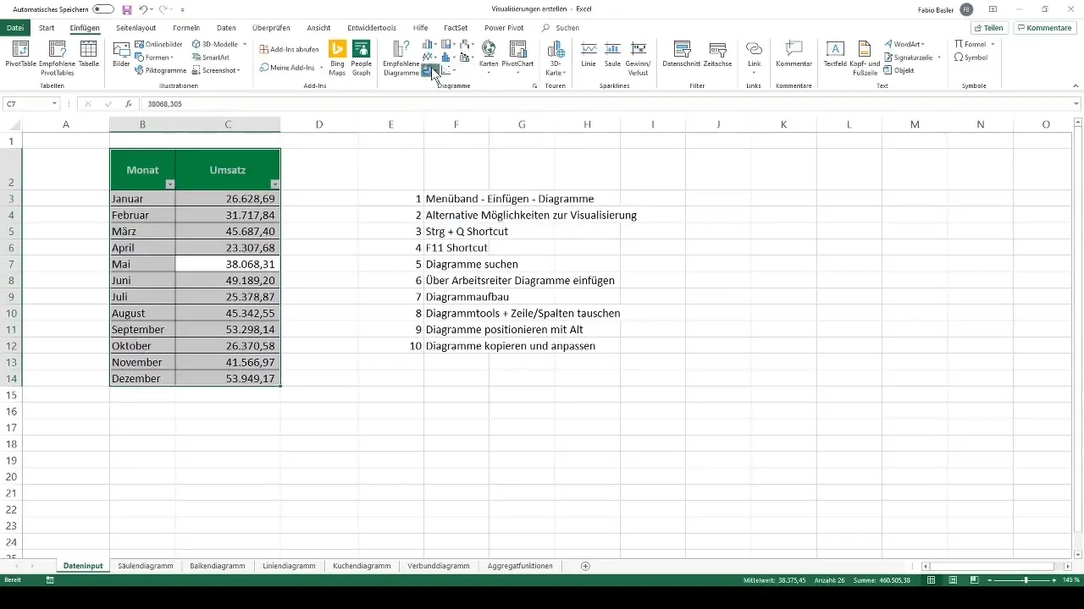Switch to the Formeln ribbon tab
The image size is (1084, 609).
186,28
